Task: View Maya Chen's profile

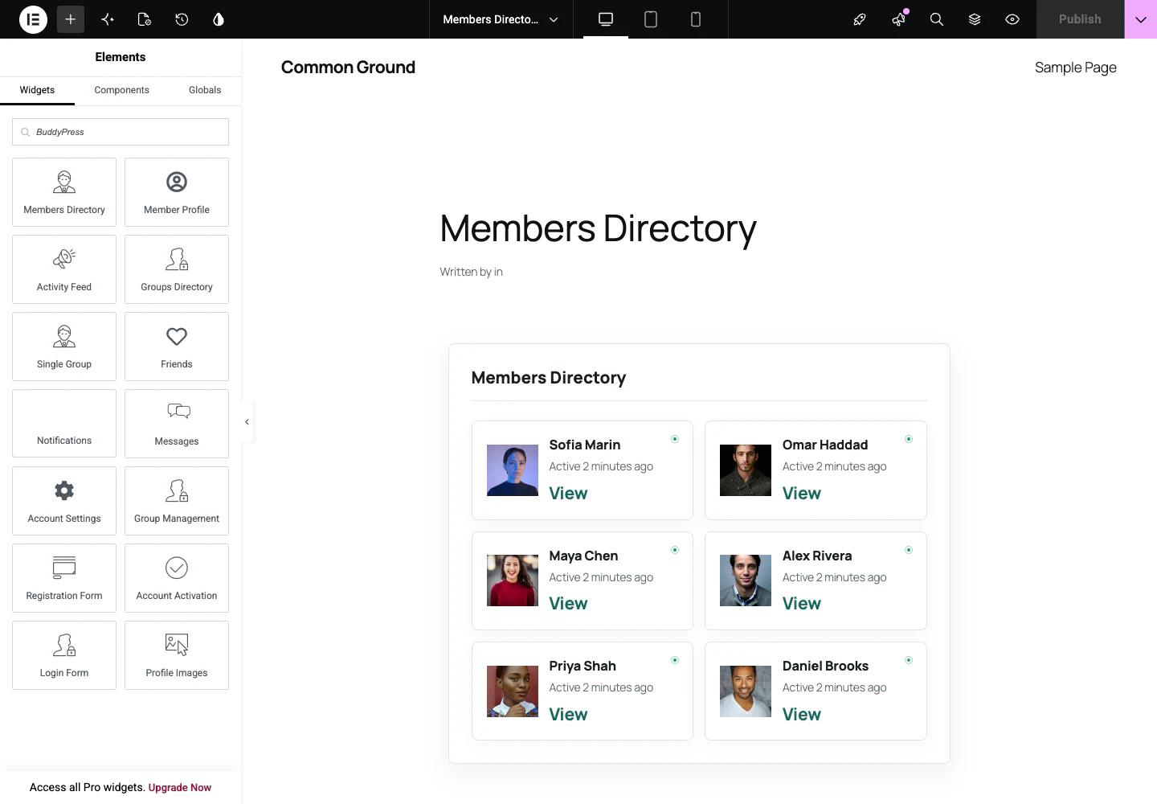Action: coord(568,604)
